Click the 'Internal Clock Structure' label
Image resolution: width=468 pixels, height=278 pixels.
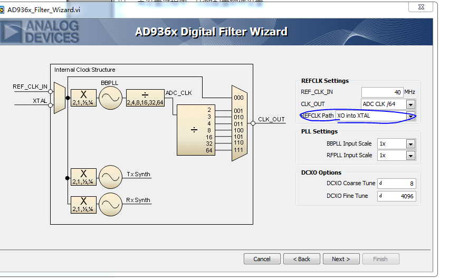(85, 70)
